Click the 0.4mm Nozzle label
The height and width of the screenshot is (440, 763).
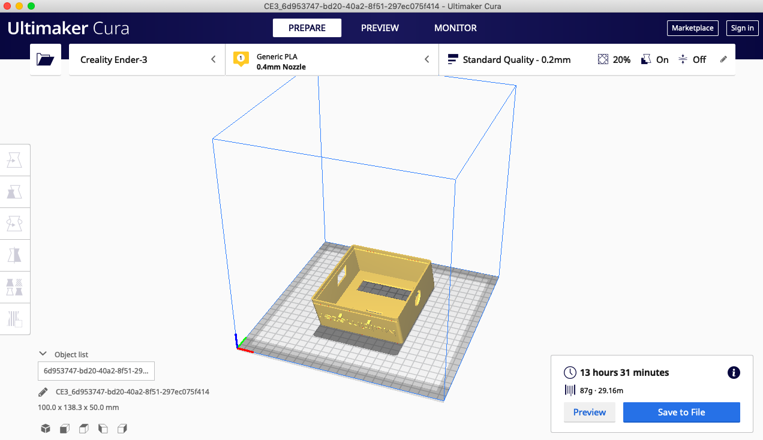coord(281,67)
